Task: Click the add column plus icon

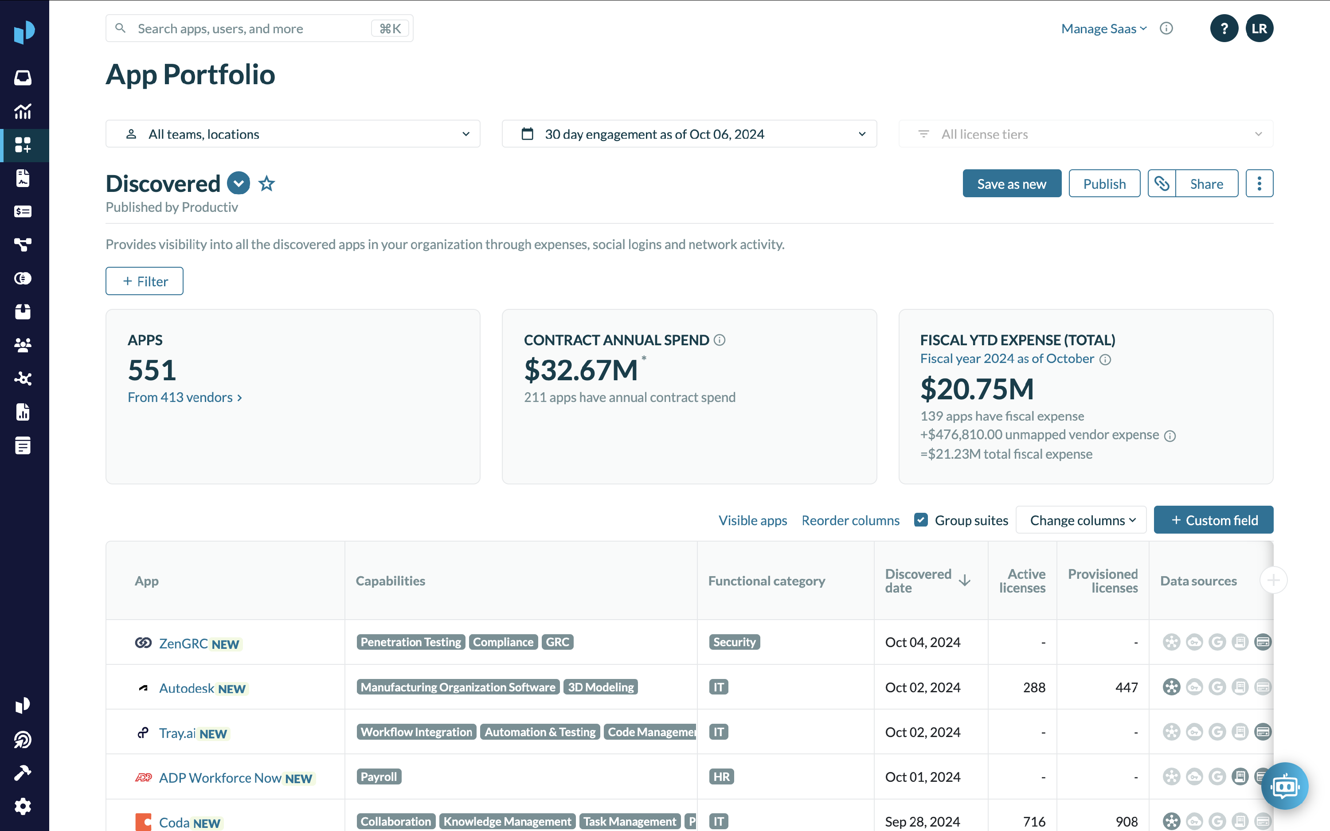Action: tap(1273, 581)
